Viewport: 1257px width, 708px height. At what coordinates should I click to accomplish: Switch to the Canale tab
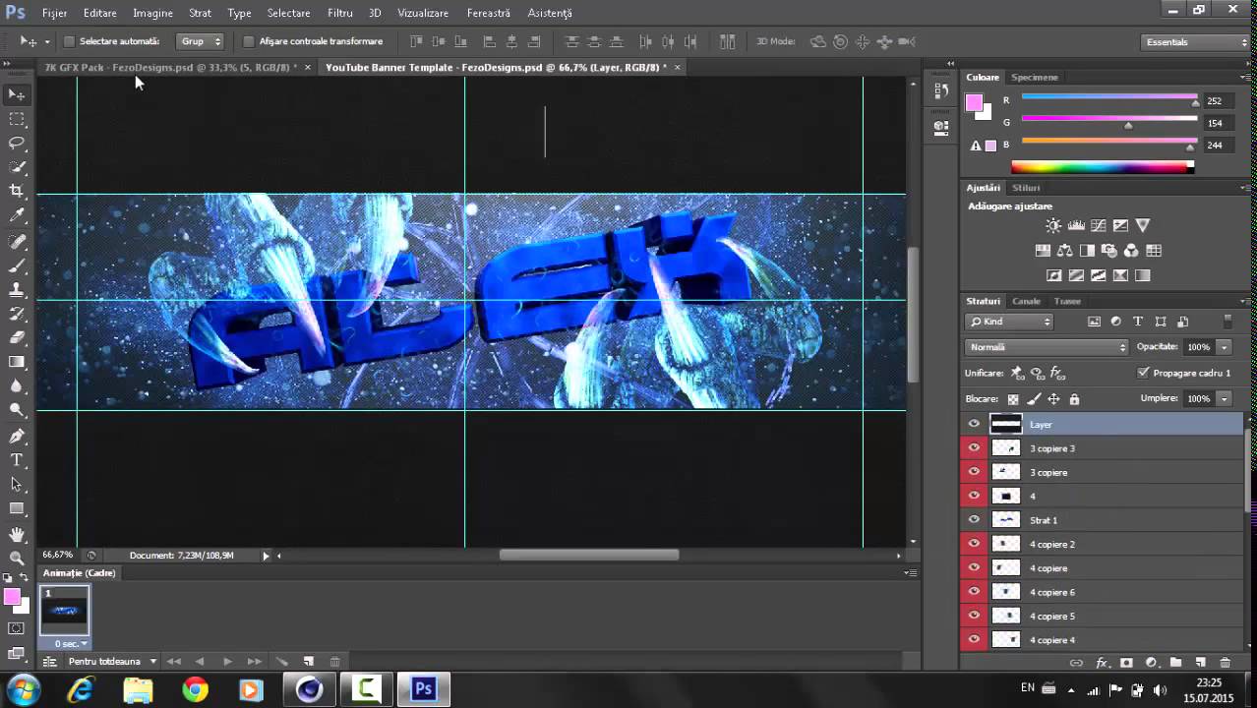click(1026, 301)
